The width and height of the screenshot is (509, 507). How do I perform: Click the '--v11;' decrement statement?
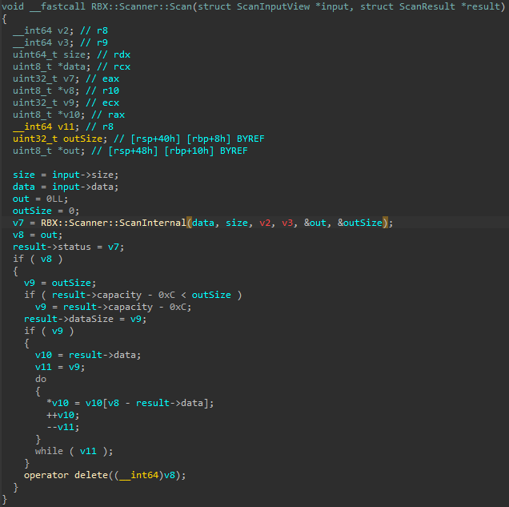point(63,427)
